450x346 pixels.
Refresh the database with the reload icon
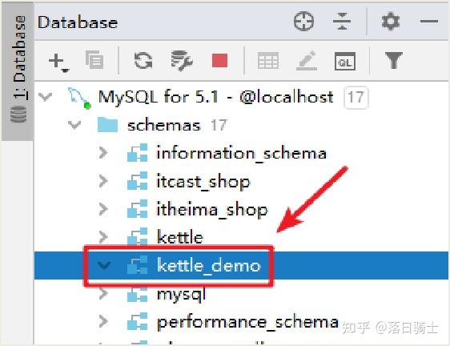click(143, 61)
